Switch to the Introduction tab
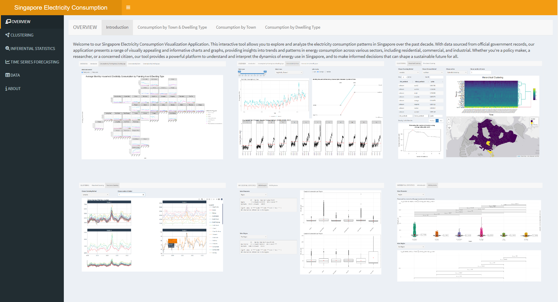 [117, 27]
